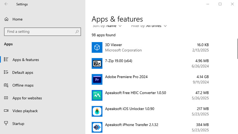The height and width of the screenshot is (134, 238).
Task: Select 3D Viewer app name
Action: (113, 45)
